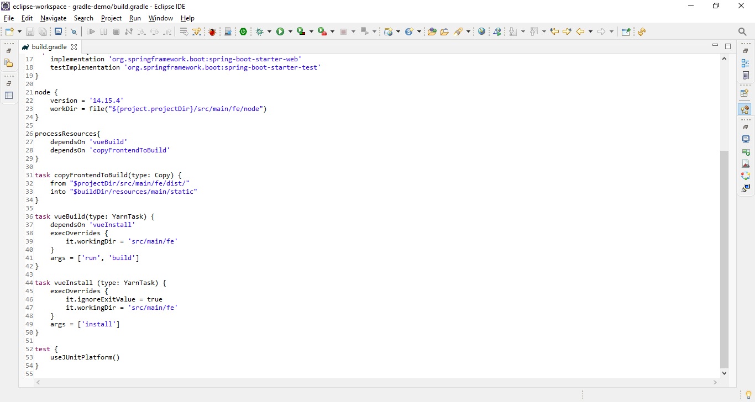The width and height of the screenshot is (755, 402).
Task: Click the green power Boot Dashboard icon
Action: (x=243, y=31)
